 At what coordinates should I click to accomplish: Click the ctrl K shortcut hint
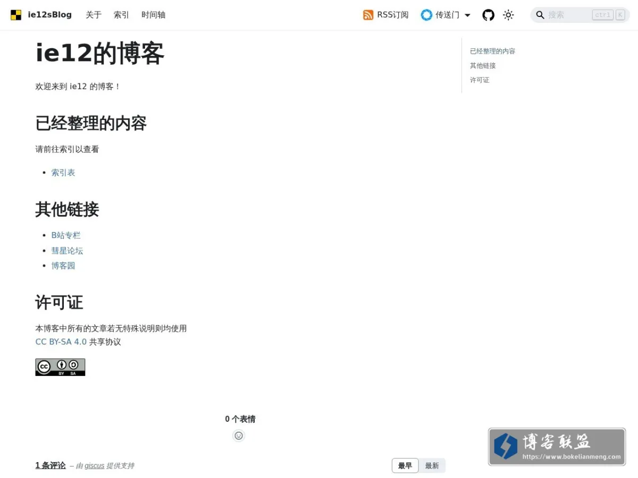point(608,15)
